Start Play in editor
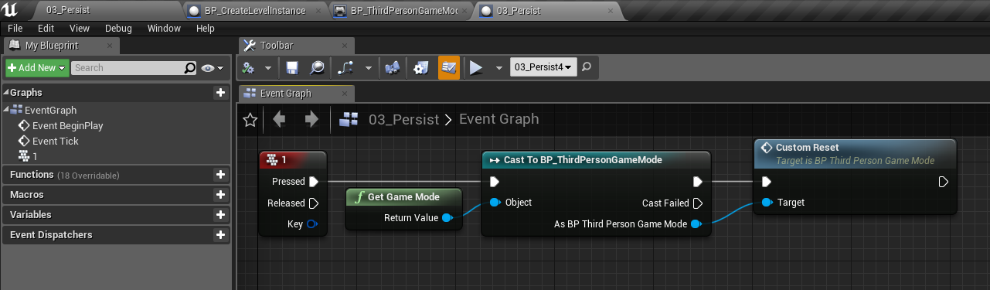The width and height of the screenshot is (990, 290). [476, 67]
